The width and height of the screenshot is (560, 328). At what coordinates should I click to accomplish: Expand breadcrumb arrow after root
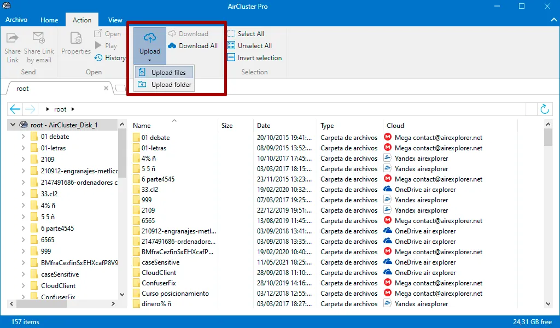click(73, 109)
